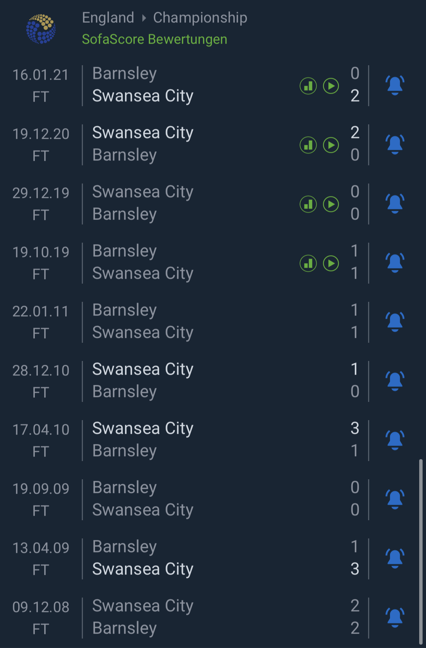Open the 17.04.10 Swansea City 3-1 match
This screenshot has height=648, width=426.
[213, 440]
